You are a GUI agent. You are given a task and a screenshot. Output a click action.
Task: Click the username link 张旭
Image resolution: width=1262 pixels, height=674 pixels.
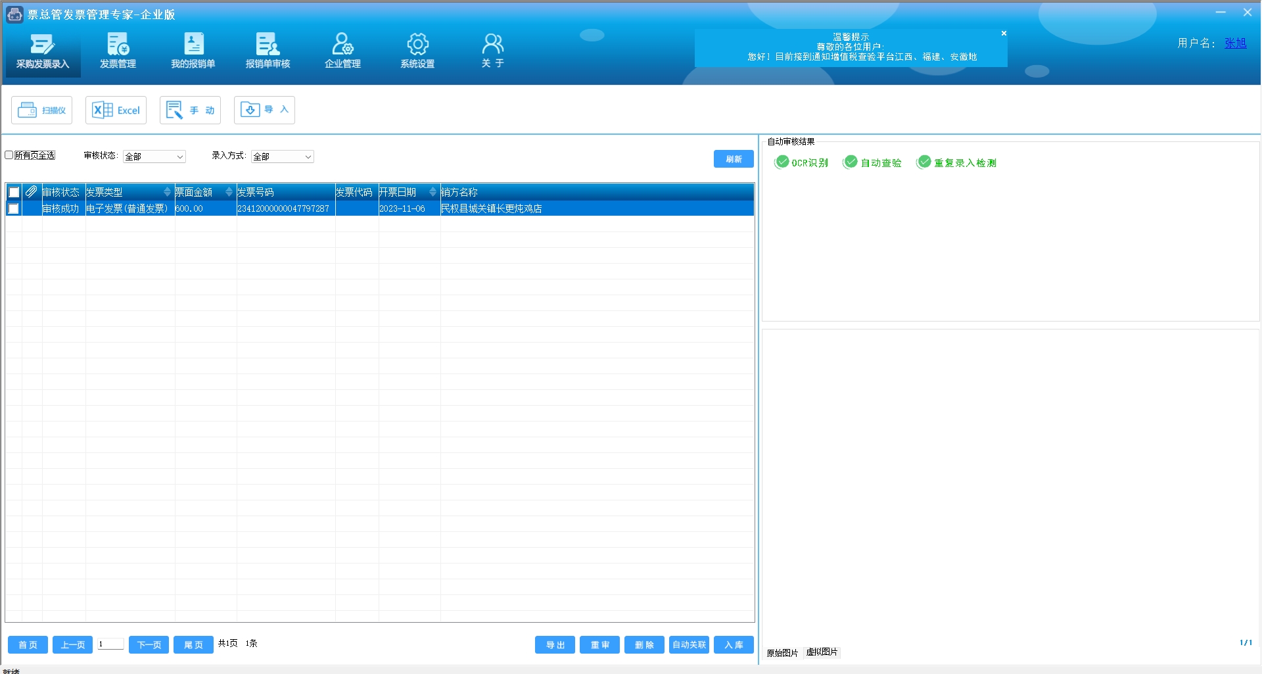click(x=1235, y=43)
